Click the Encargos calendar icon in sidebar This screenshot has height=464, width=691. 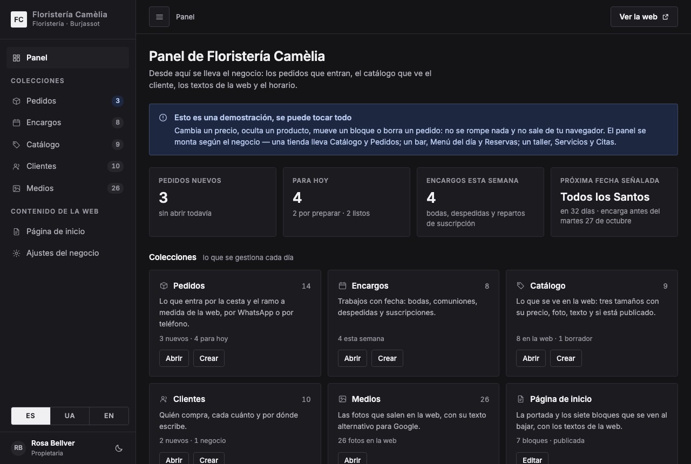click(16, 122)
